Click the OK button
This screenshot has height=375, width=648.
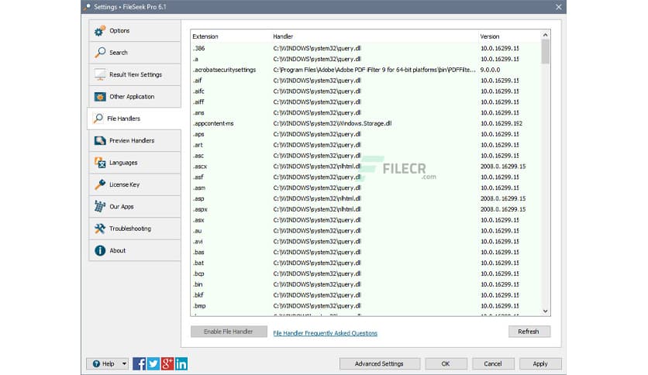[446, 364]
